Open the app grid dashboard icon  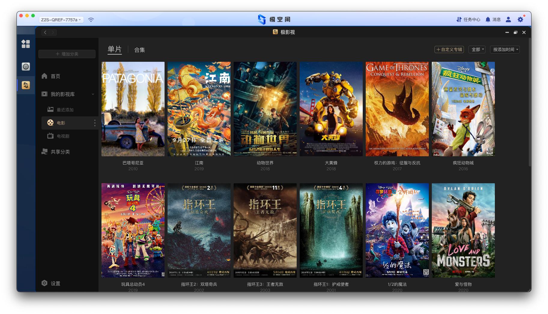(x=26, y=44)
